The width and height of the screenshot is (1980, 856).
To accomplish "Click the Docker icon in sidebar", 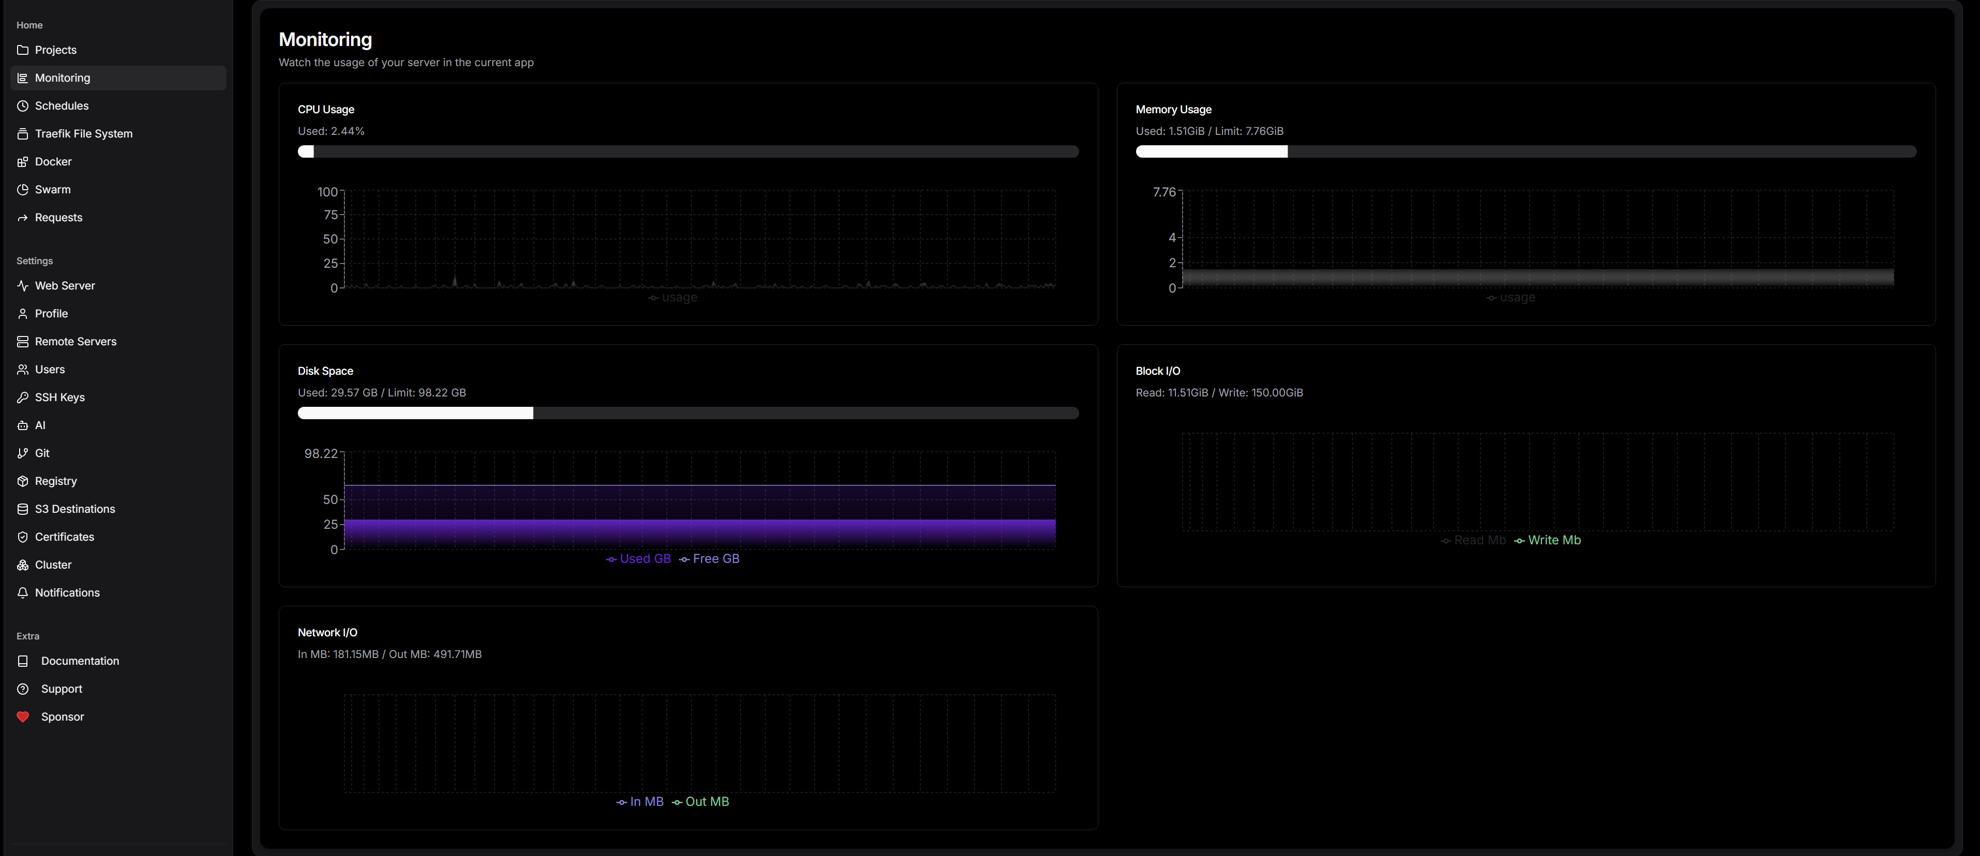I will pos(23,161).
